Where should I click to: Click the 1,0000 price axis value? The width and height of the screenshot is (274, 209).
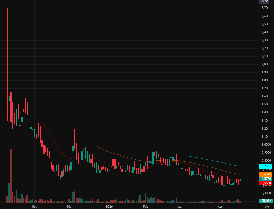[266, 144]
